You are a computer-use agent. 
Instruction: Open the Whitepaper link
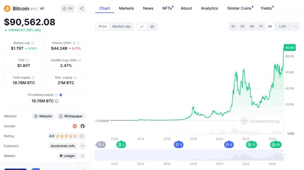(x=71, y=116)
